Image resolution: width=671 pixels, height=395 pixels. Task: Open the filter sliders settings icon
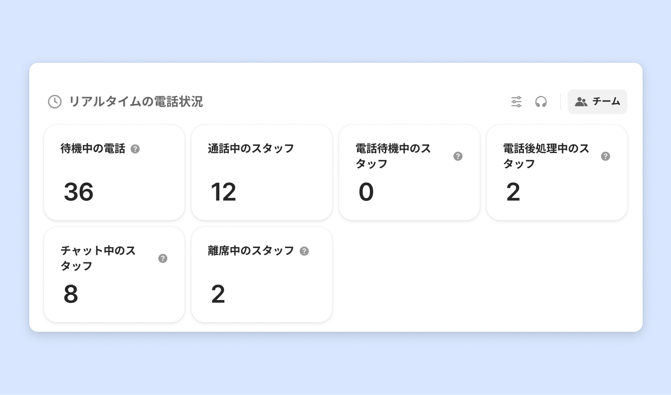516,102
